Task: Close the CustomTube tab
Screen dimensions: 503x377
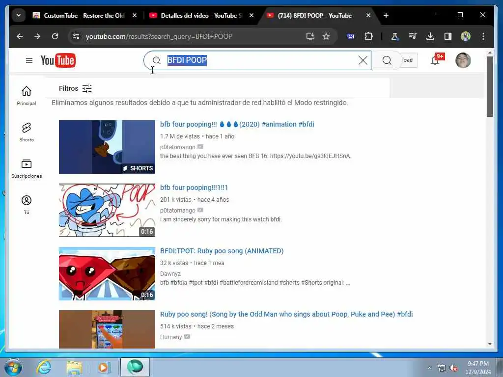Action: [x=135, y=15]
